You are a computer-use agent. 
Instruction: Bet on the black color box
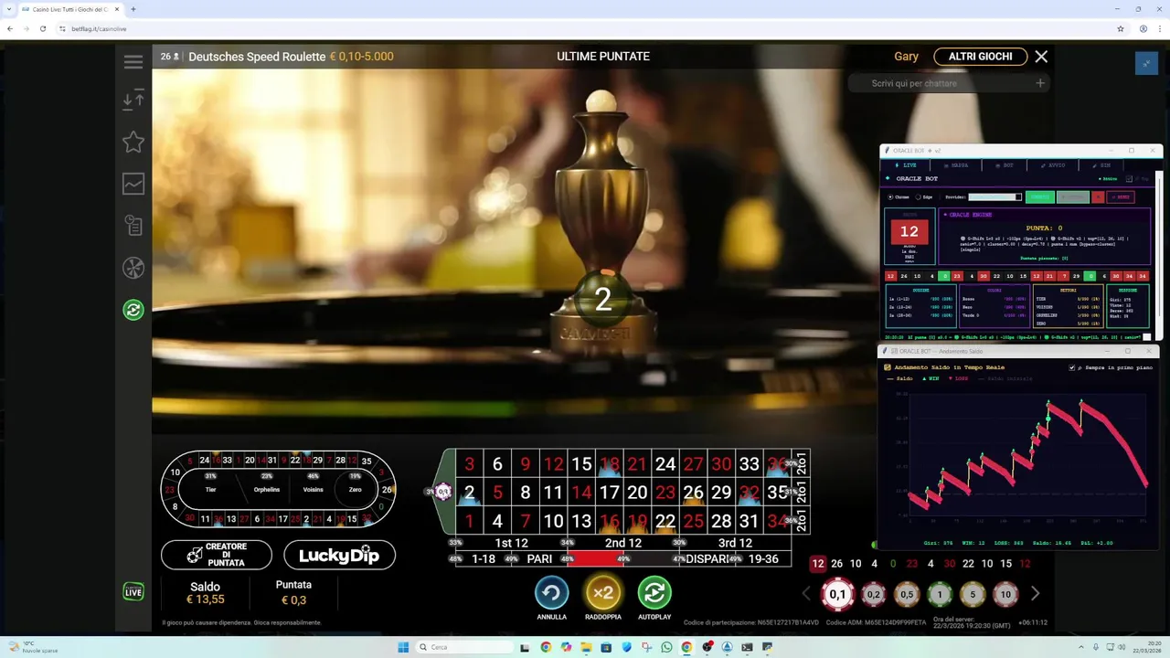click(651, 559)
